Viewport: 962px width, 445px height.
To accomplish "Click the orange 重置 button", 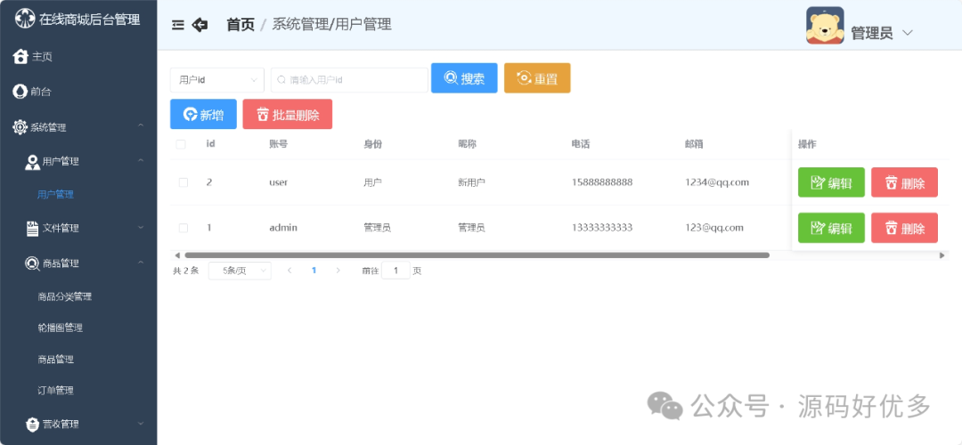I will point(537,77).
